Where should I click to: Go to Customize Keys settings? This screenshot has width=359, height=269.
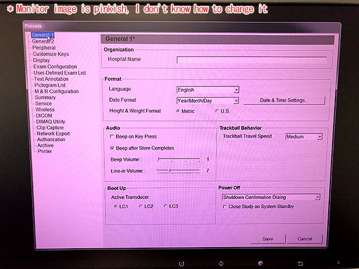(x=50, y=54)
